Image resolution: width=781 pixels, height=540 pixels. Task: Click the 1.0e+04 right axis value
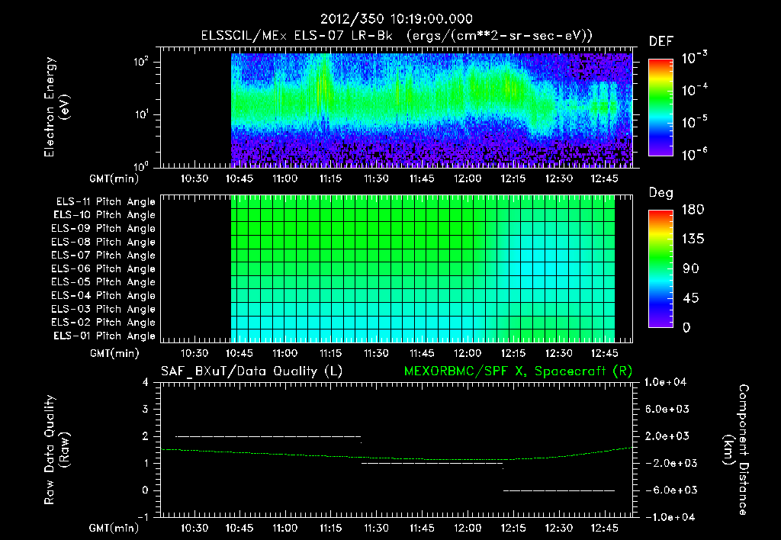click(x=665, y=382)
